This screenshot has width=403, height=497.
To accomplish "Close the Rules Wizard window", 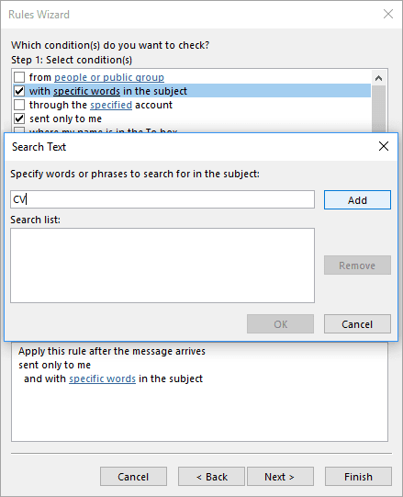I will tap(388, 14).
